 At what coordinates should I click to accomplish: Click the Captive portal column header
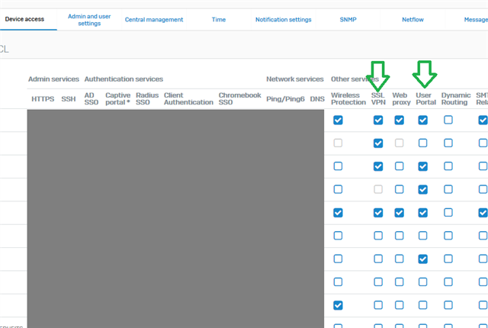[117, 98]
